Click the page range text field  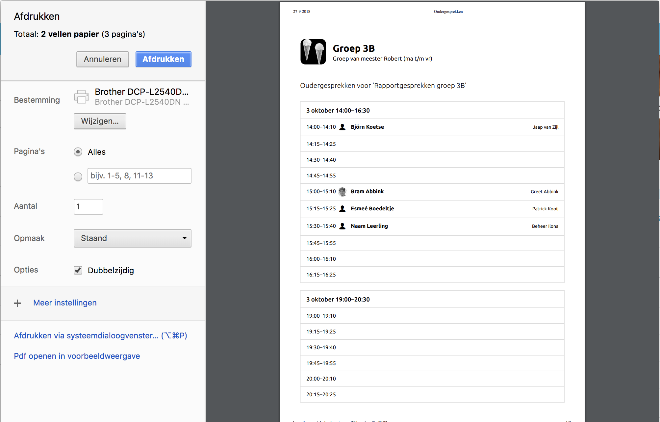click(139, 176)
